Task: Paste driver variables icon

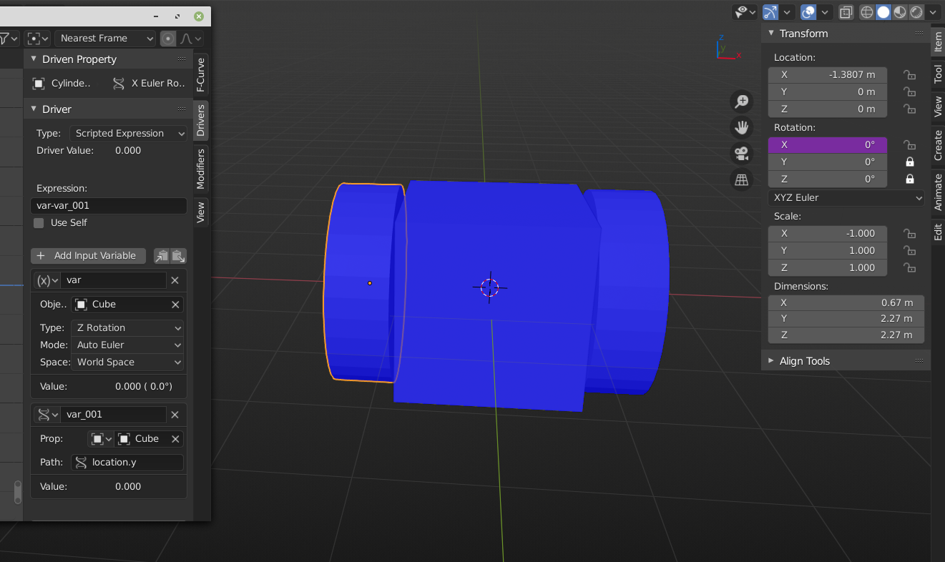Action: click(x=179, y=255)
